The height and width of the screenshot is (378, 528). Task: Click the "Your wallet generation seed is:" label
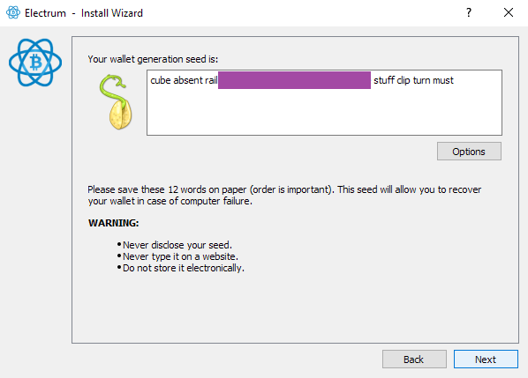point(153,59)
